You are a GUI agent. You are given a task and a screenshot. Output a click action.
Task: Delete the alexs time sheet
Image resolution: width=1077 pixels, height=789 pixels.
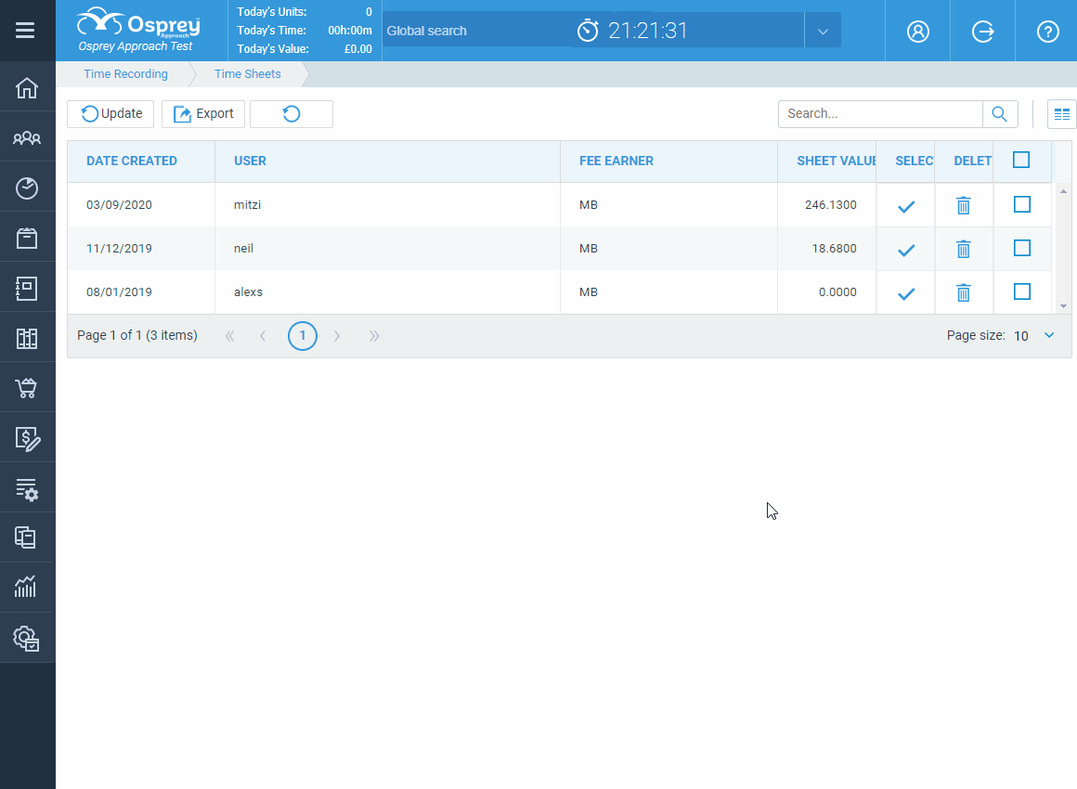[963, 293]
